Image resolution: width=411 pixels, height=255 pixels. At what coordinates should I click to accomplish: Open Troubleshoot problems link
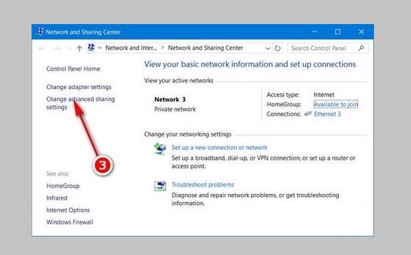pyautogui.click(x=203, y=184)
